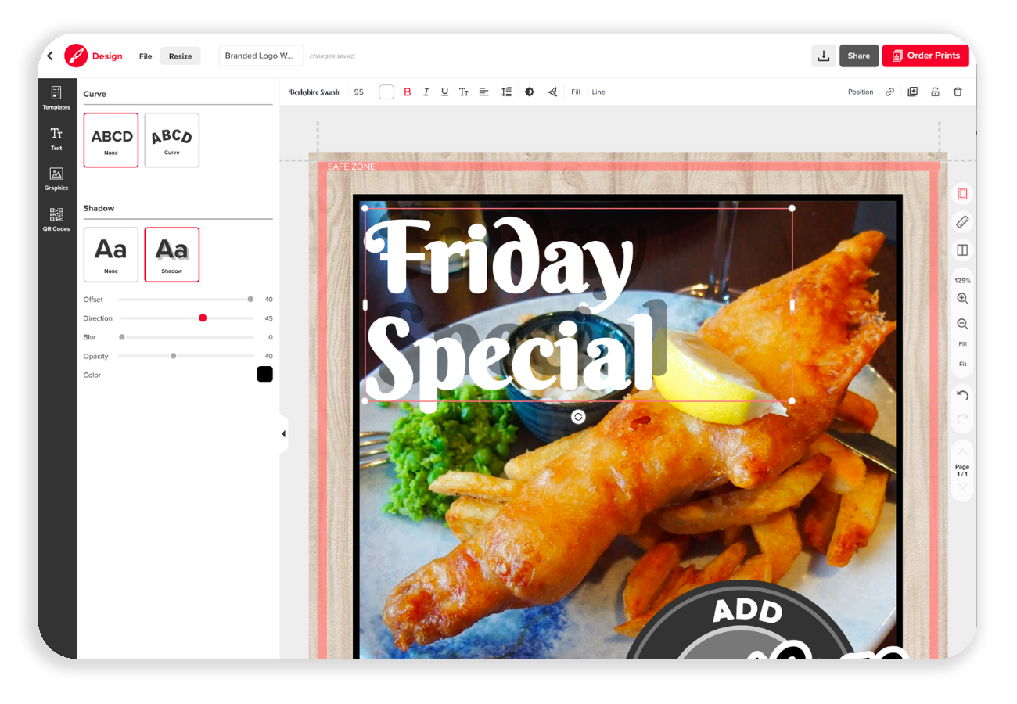Click the transparency fan icon in toolbar
1017x704 pixels.
[552, 92]
